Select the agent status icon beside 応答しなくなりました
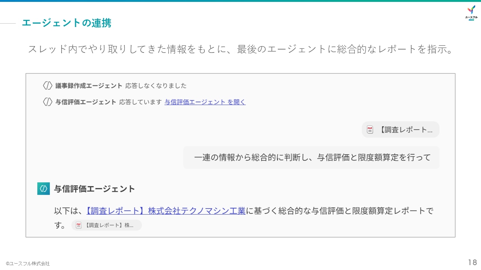This screenshot has height=270, width=481. 47,85
